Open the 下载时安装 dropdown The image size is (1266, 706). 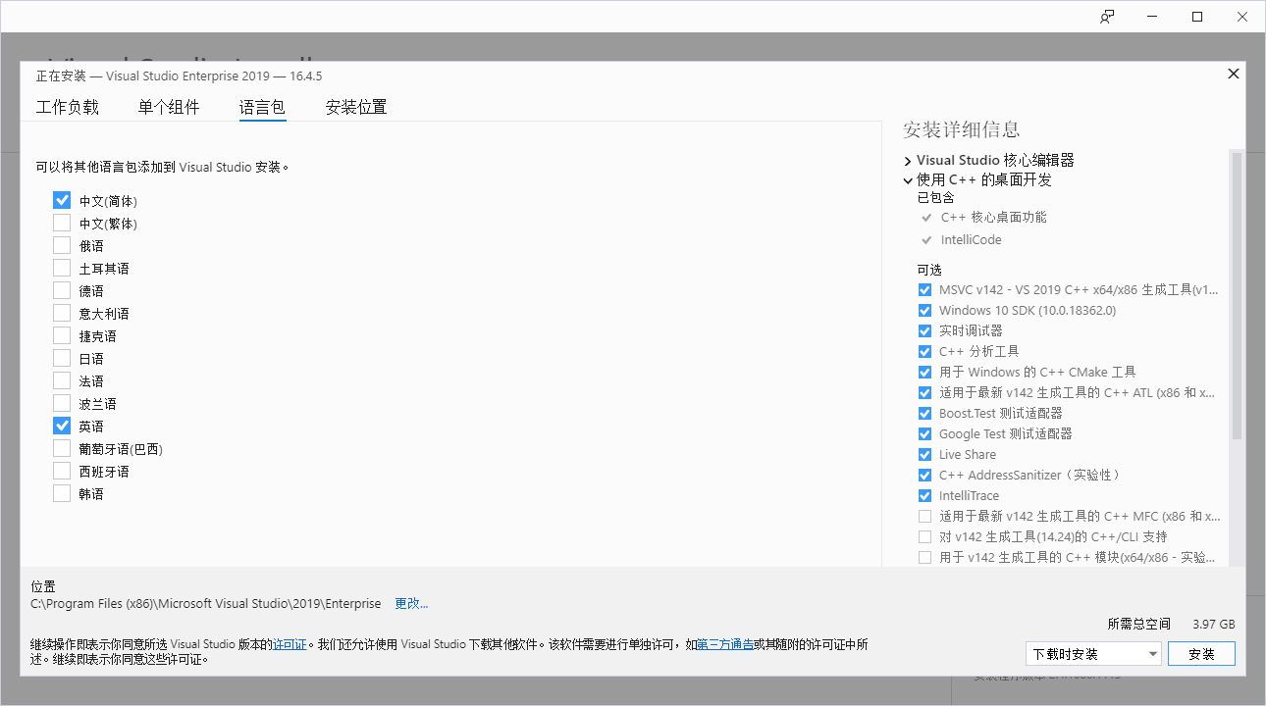tap(1093, 654)
